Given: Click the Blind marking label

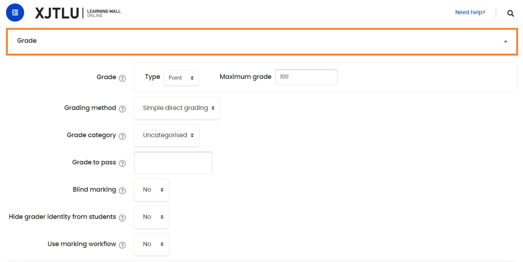Looking at the screenshot, I should point(94,190).
